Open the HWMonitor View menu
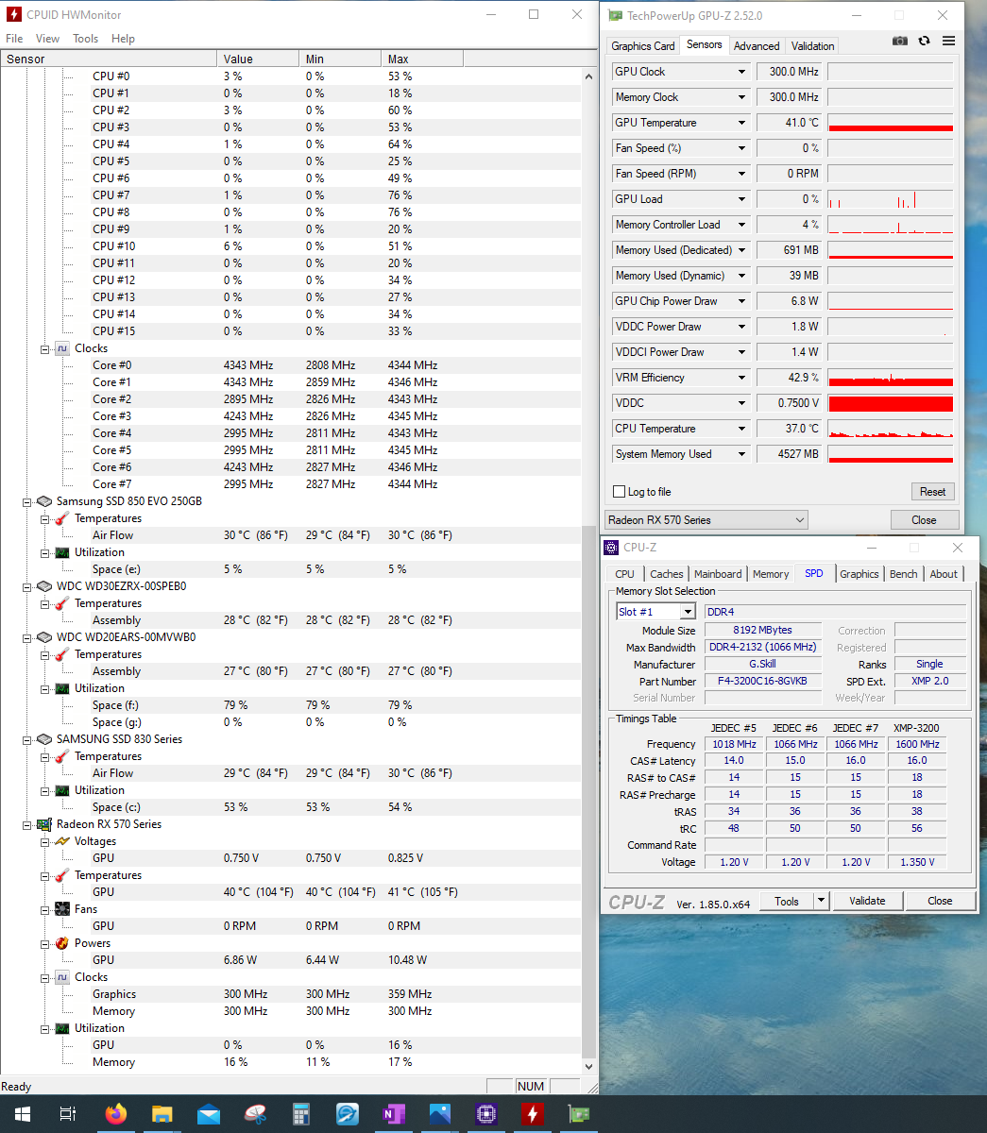 click(x=47, y=39)
